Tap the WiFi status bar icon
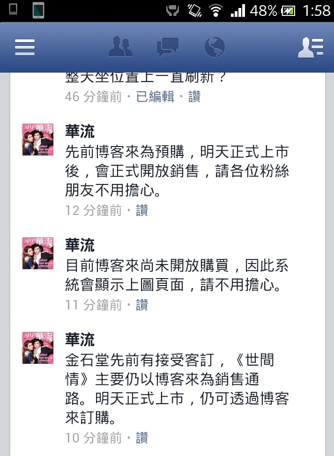 [215, 11]
